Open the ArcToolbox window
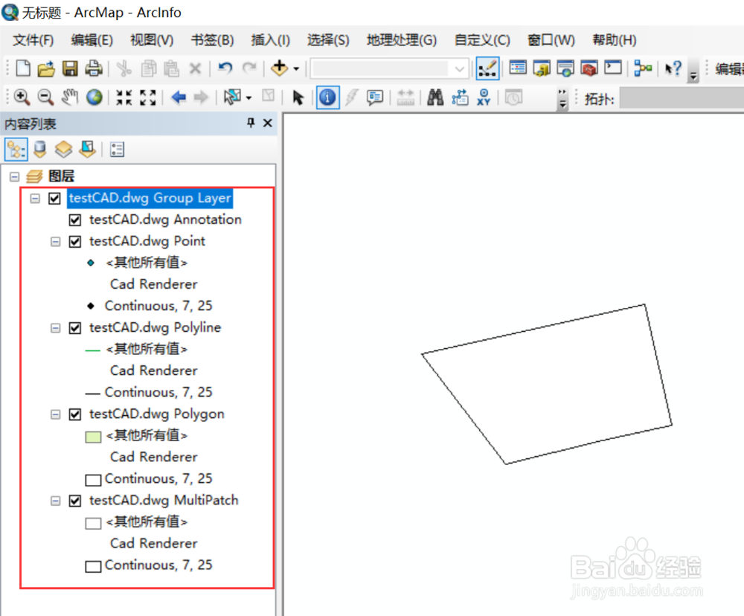This screenshot has height=616, width=744. [x=589, y=68]
